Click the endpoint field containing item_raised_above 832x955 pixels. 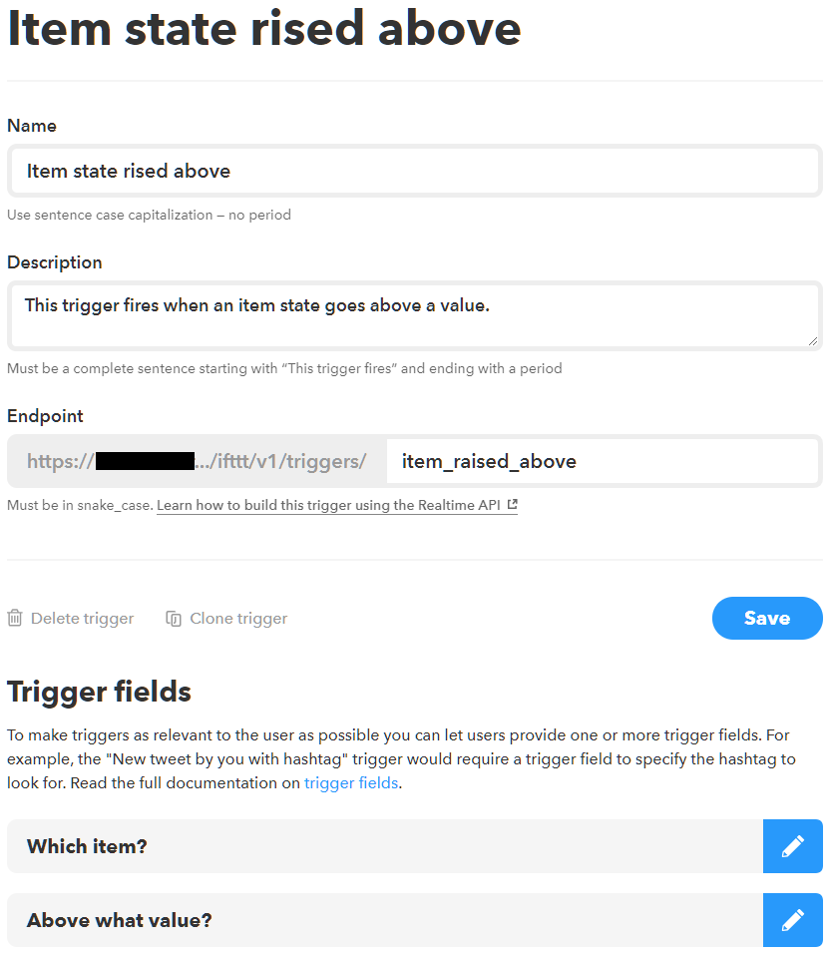coord(602,461)
